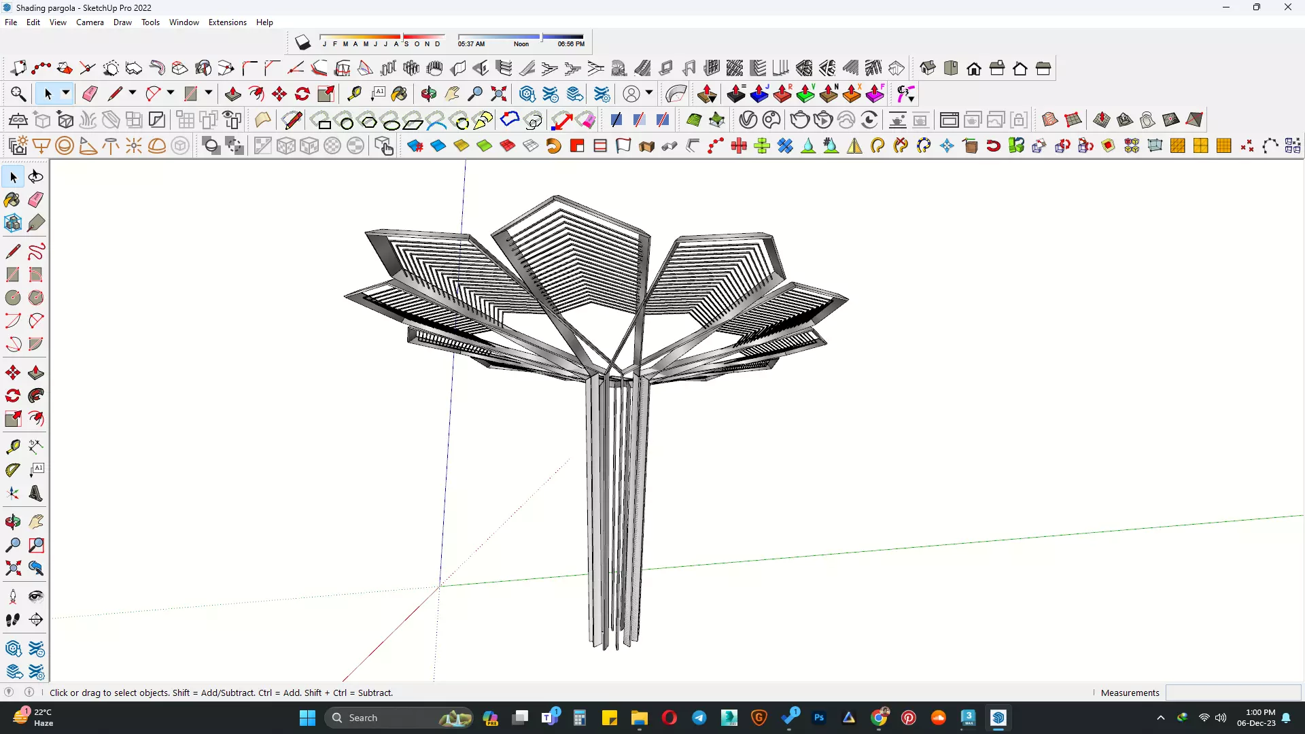Expand the Line tool dropdown arrow
The height and width of the screenshot is (734, 1305).
pyautogui.click(x=132, y=93)
